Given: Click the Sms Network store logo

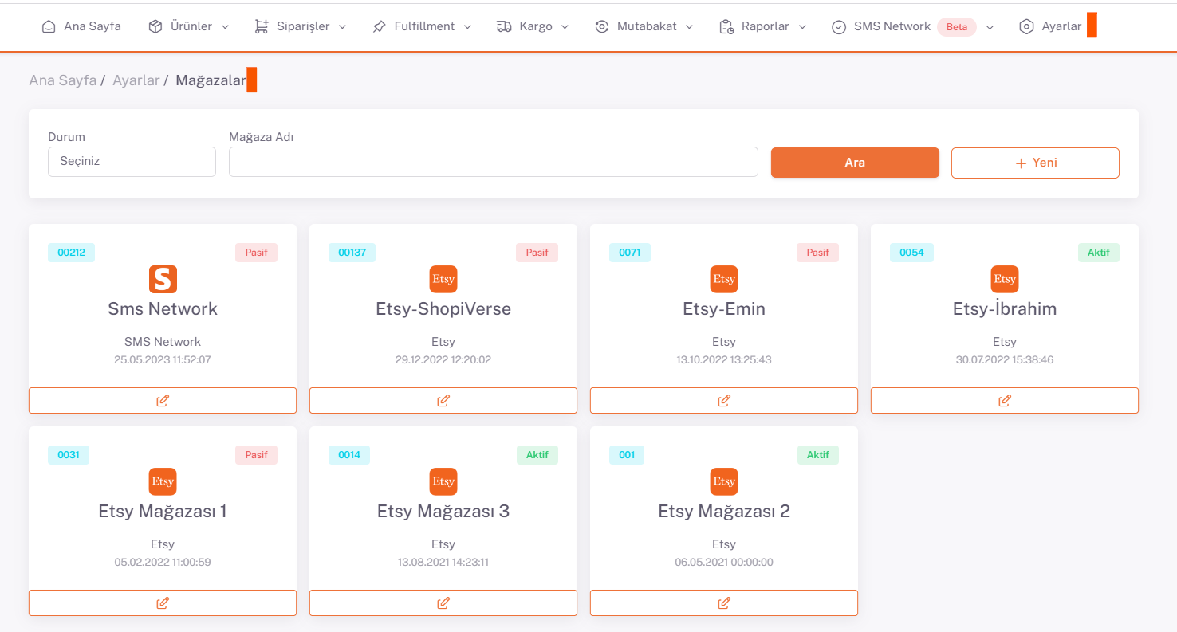Looking at the screenshot, I should click(163, 279).
